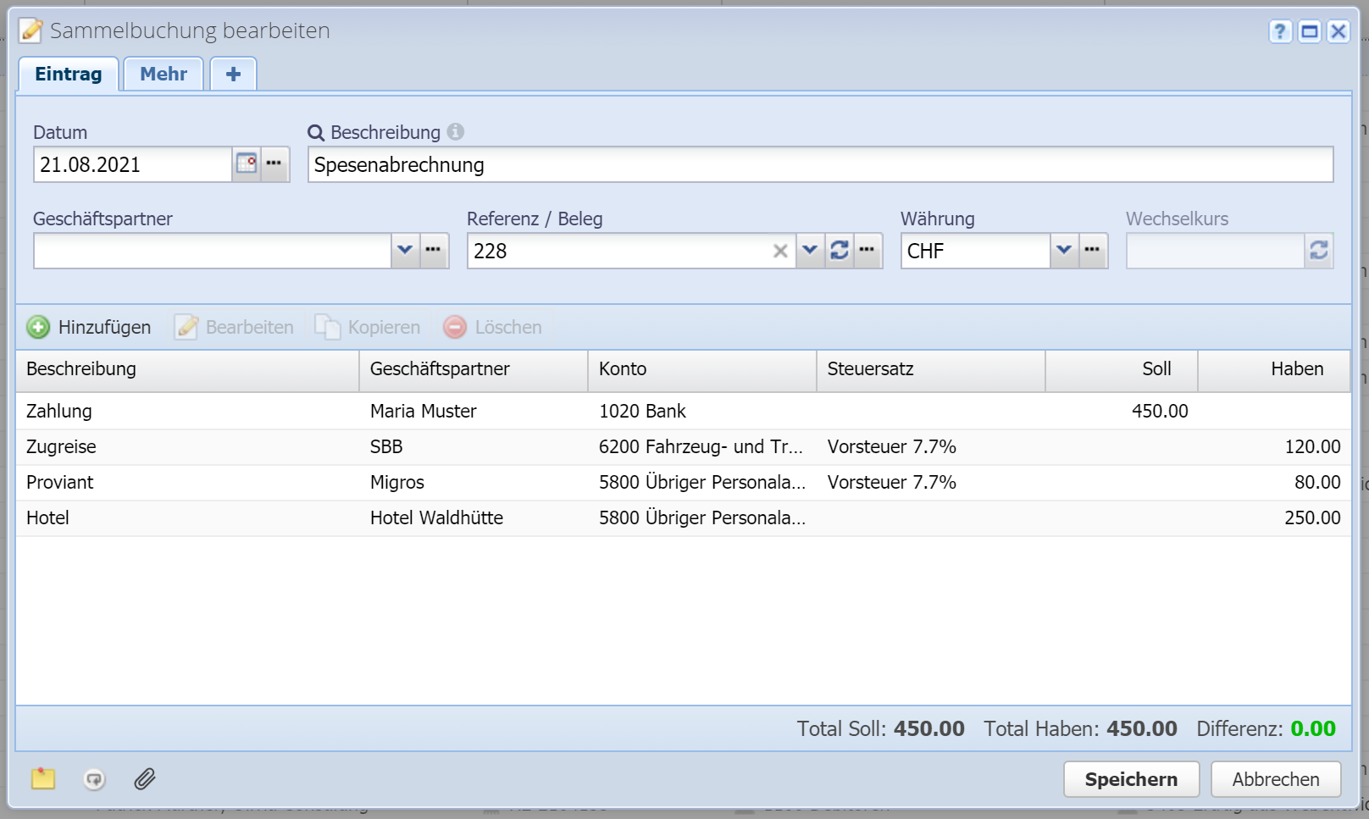The image size is (1369, 819).
Task: Clear the Referenz / Beleg value with X
Action: coord(780,251)
